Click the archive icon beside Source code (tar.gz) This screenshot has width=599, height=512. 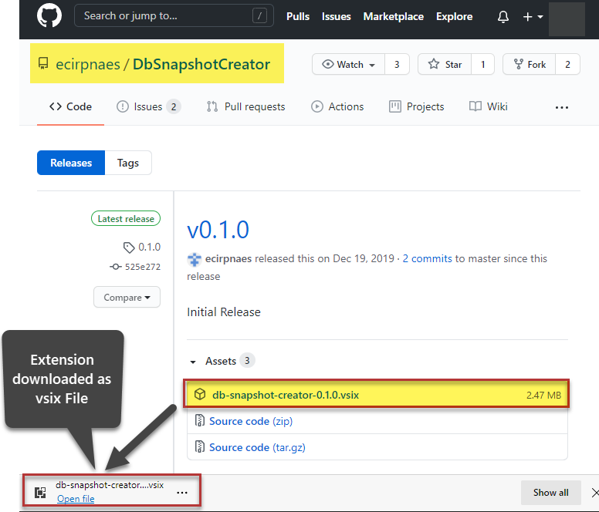point(199,446)
